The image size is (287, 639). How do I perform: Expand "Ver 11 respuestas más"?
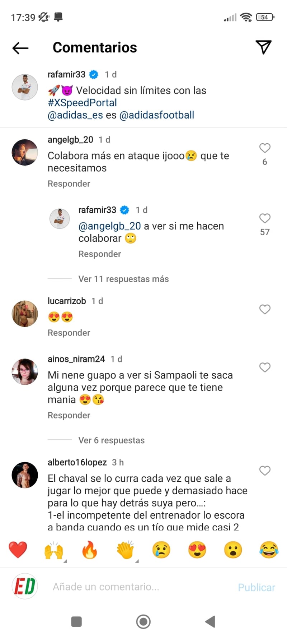[x=123, y=279]
